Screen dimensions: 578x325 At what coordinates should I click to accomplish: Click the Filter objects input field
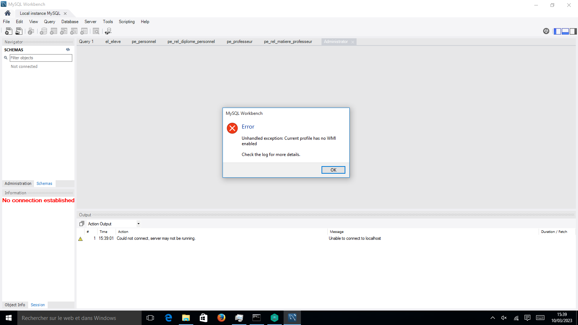(41, 58)
